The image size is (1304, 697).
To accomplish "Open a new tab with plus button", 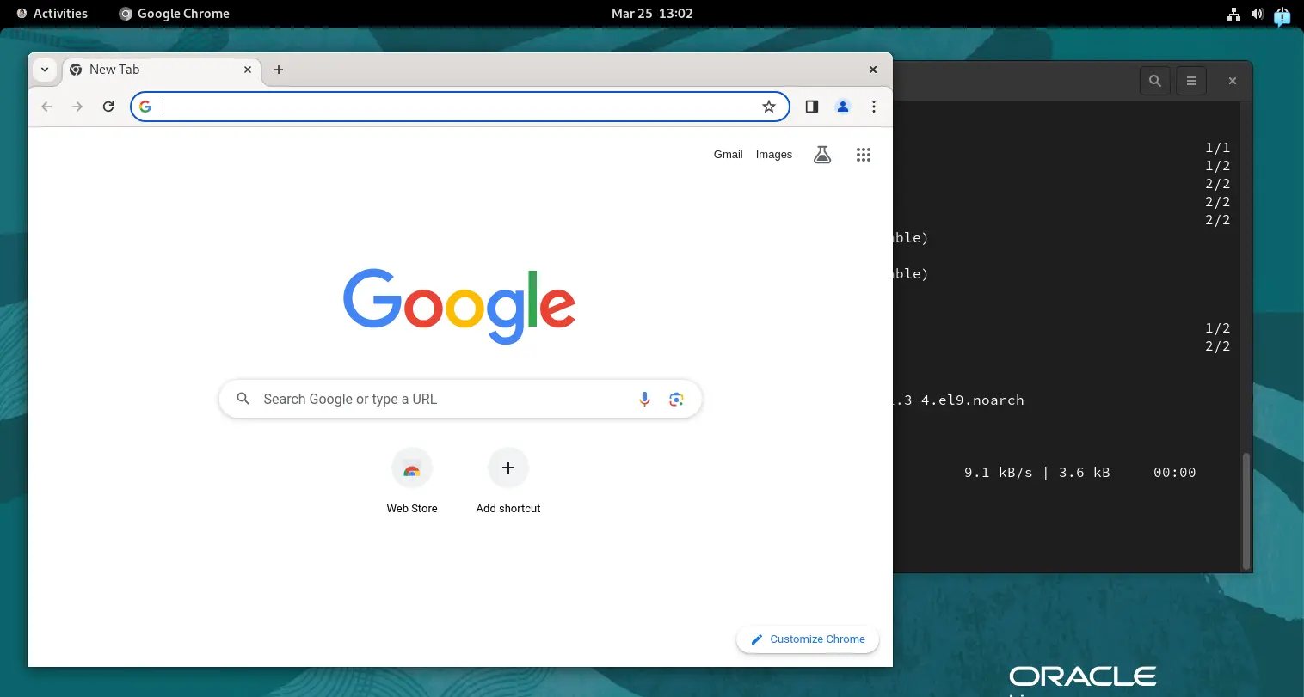I will coord(279,70).
